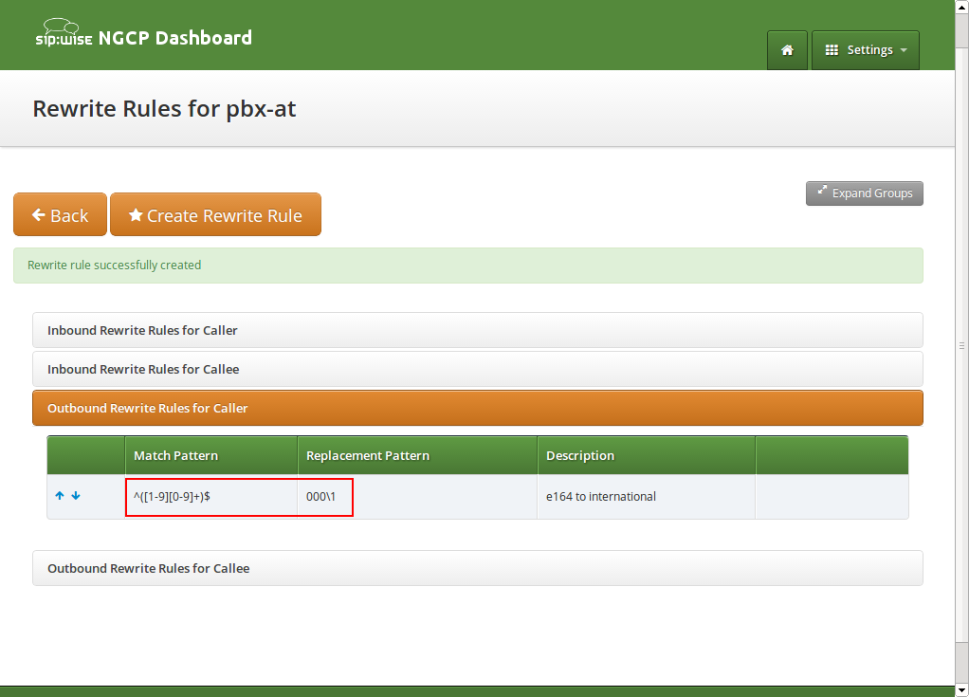The height and width of the screenshot is (697, 969).
Task: Open the Settings dropdown menu
Action: pos(865,50)
